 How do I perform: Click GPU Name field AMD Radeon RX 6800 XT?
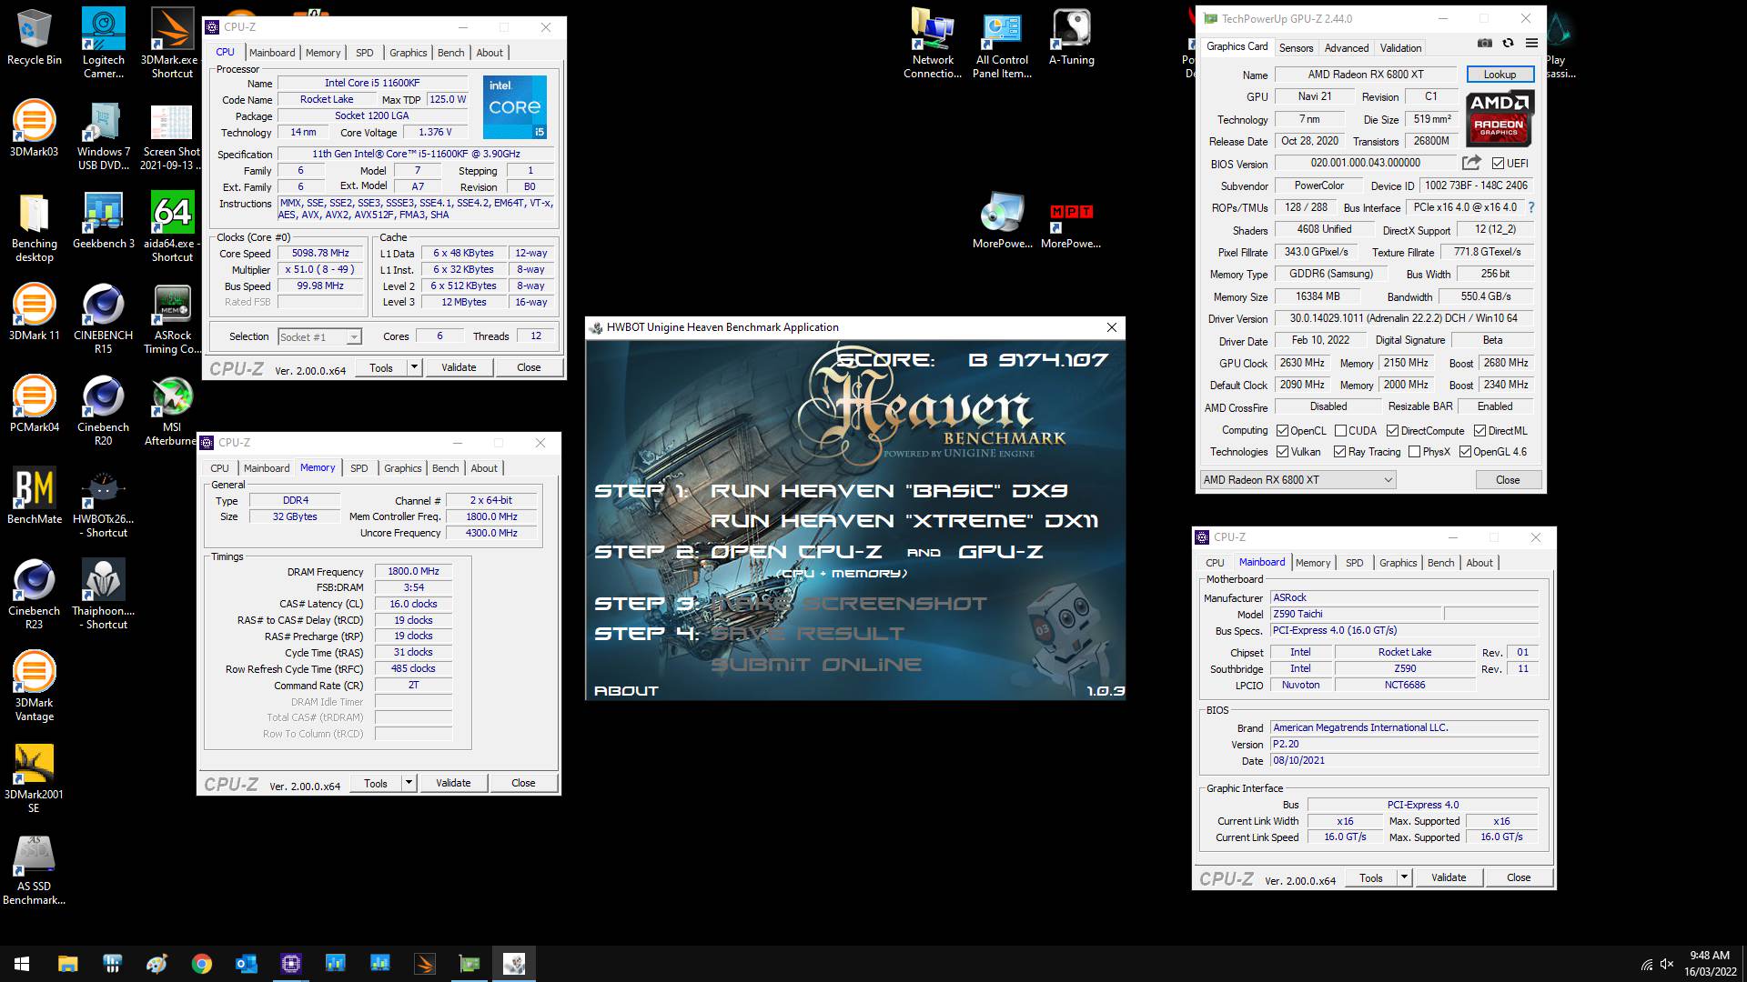click(1366, 75)
